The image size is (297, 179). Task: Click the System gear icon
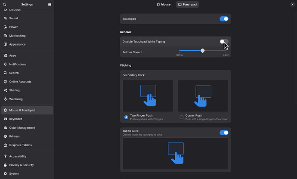pos(5,174)
